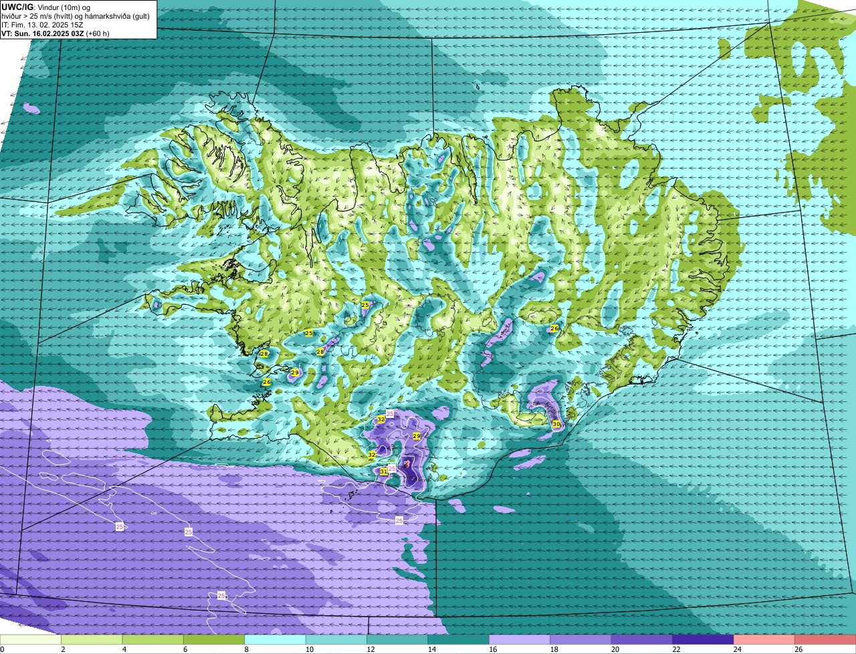Click the 12–14 m/s teal legend swatch

coord(398,640)
